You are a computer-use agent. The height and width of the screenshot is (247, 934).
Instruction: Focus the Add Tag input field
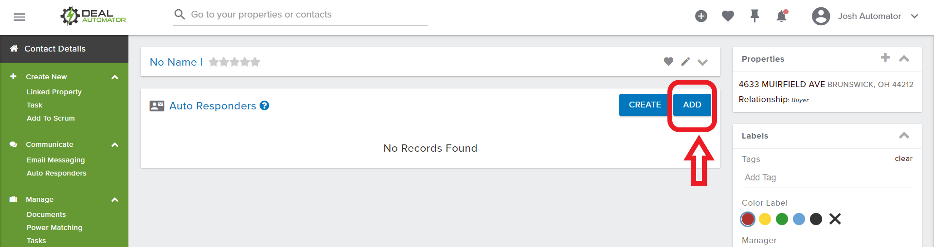826,178
